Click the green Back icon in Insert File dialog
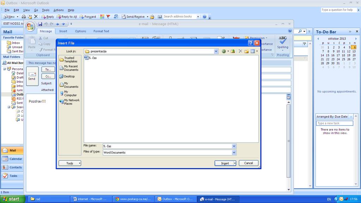Screen dimensions: 361x203 pos(224,51)
